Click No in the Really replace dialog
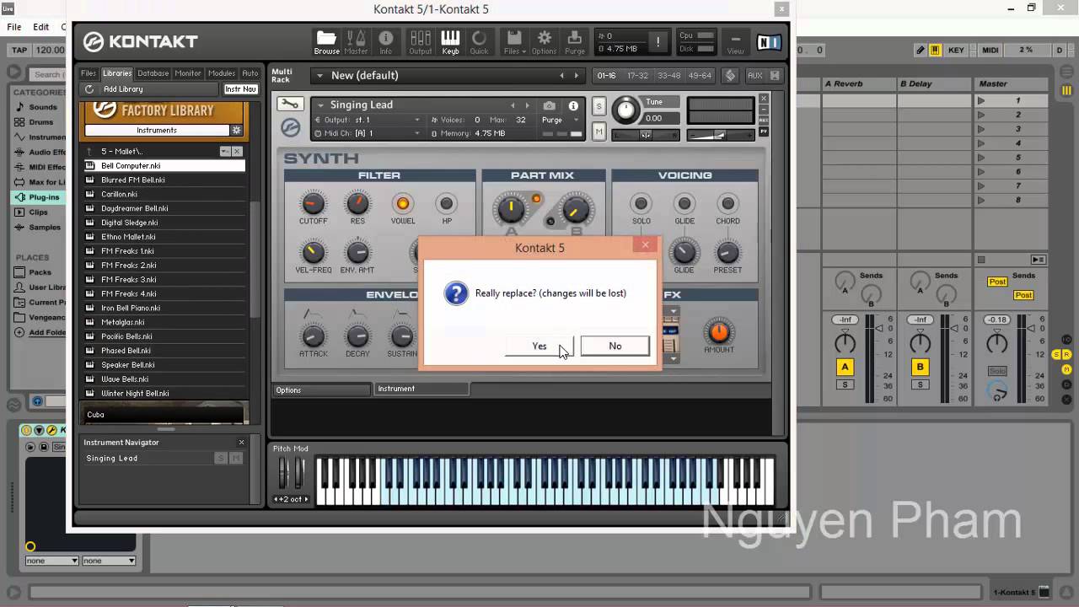 click(615, 346)
